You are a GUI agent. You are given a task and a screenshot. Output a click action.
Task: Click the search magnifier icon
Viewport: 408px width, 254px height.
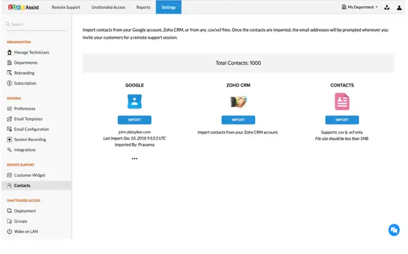(x=8, y=24)
